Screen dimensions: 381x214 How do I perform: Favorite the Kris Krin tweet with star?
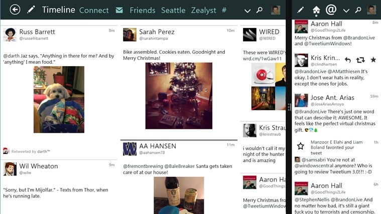pos(373,60)
